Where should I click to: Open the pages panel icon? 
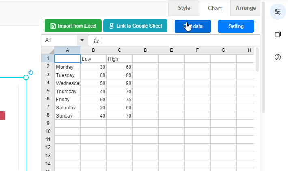pos(278,34)
